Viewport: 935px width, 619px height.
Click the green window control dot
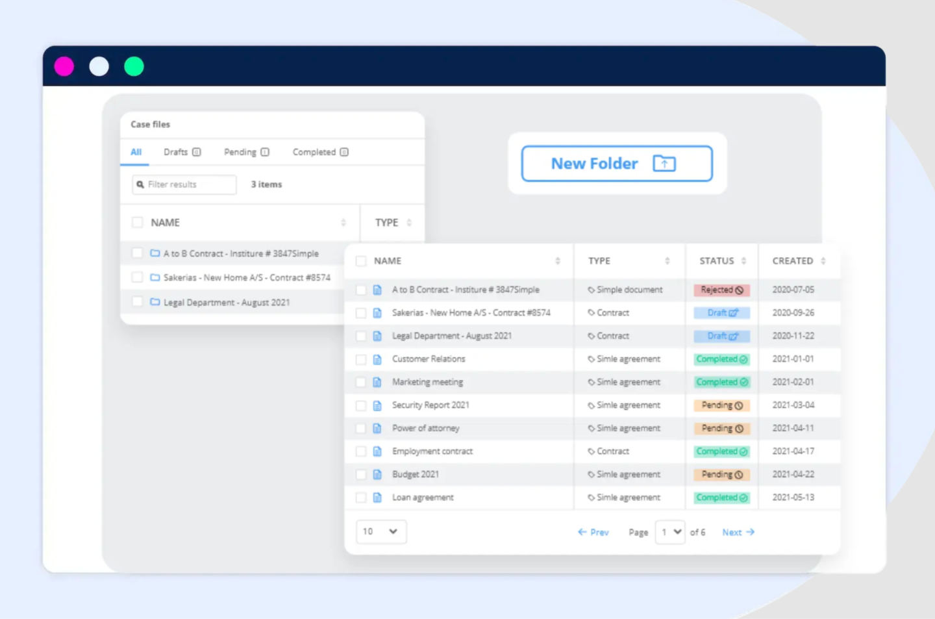pos(134,66)
